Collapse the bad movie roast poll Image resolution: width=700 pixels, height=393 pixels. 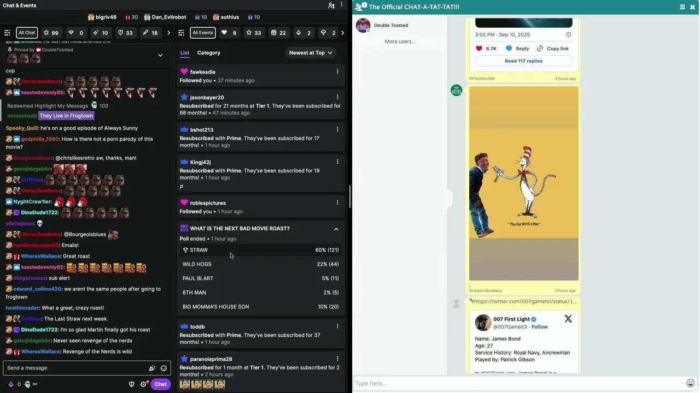tap(336, 229)
